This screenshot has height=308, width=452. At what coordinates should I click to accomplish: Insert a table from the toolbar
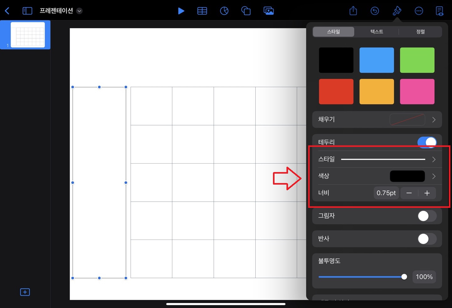(202, 11)
